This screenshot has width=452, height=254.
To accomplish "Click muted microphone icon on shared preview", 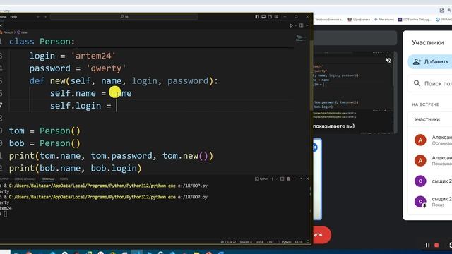I will point(388,60).
